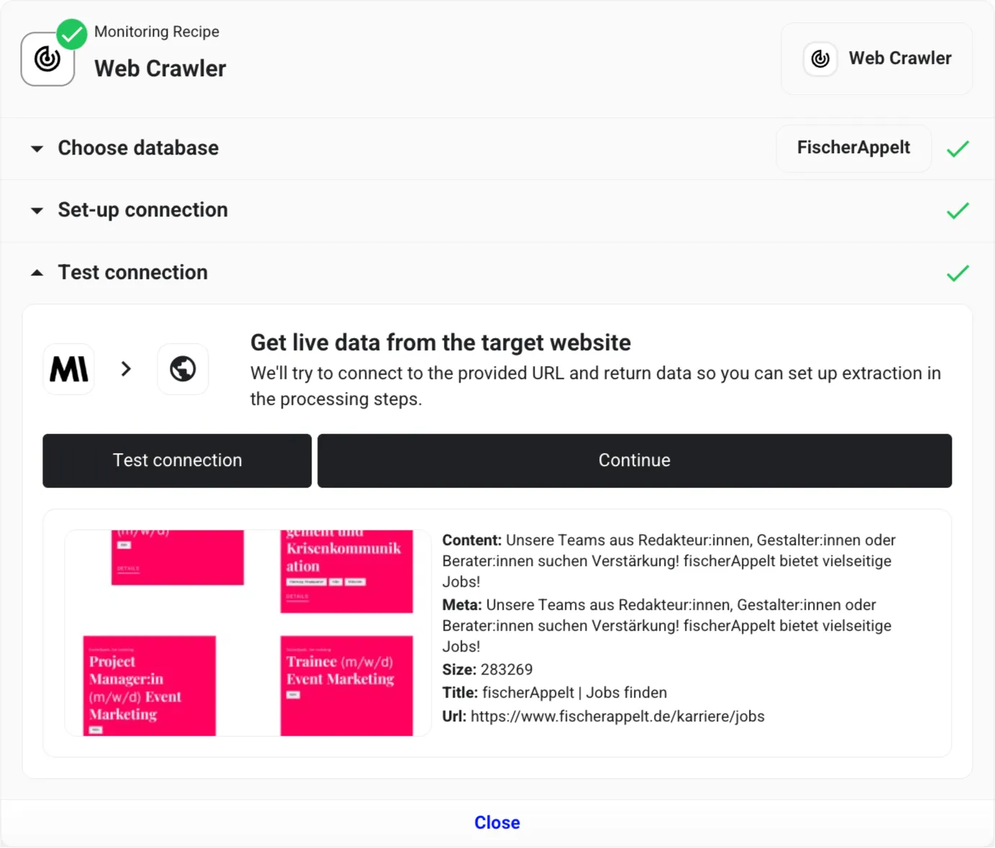
Task: Click the right arrow between MI and globe
Action: click(127, 369)
